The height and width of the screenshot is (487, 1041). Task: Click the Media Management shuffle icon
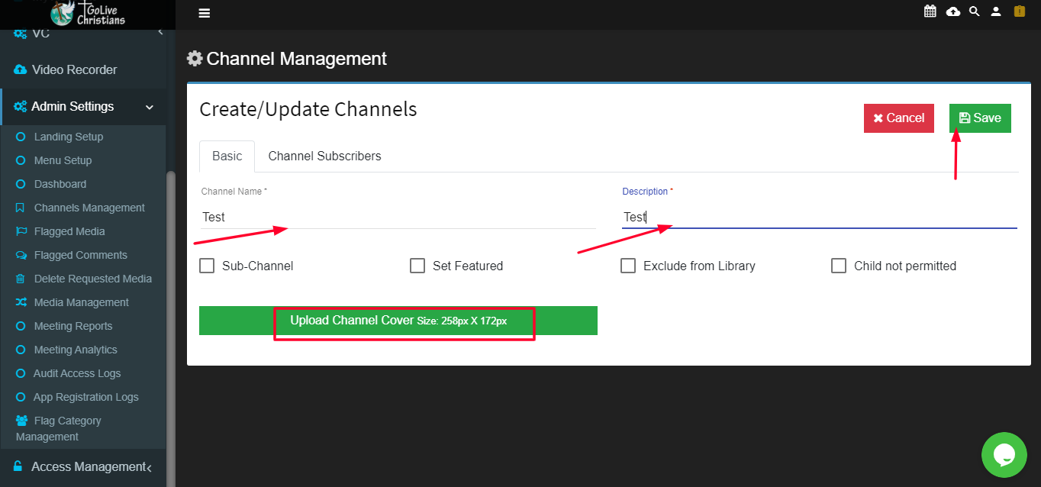pos(21,302)
